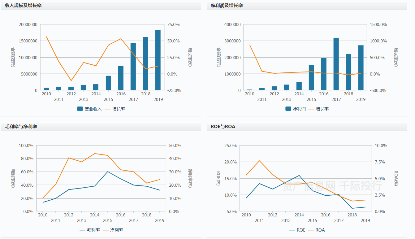Select the 2016 revenue bar

121,78
